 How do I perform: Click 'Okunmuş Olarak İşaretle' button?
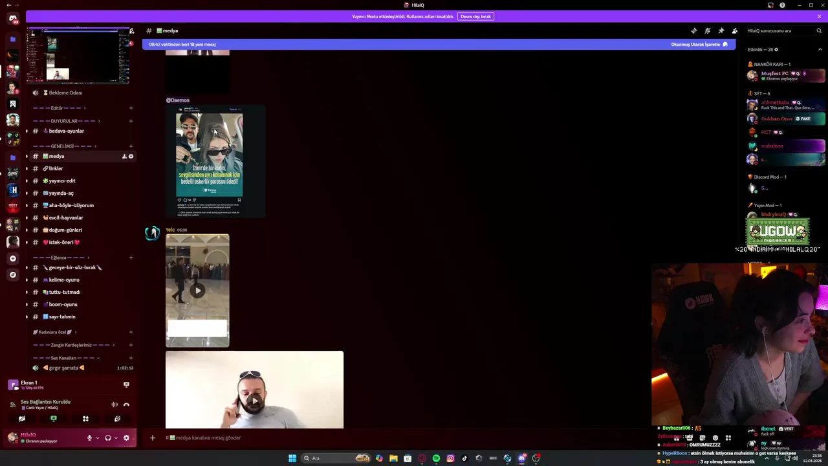pos(699,45)
